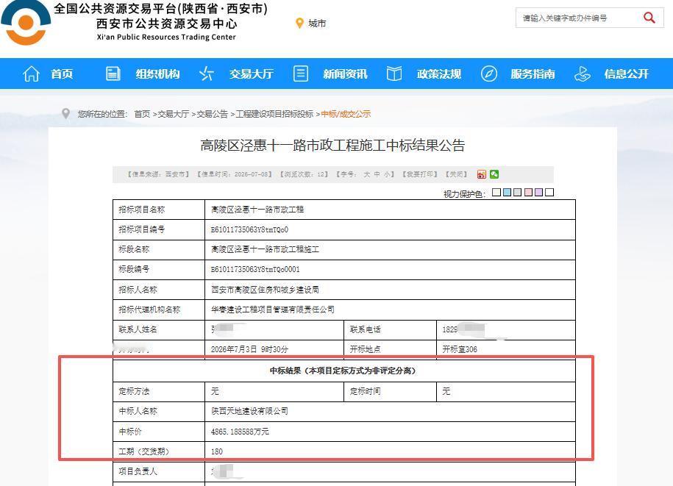Set font size to 小

[387, 174]
